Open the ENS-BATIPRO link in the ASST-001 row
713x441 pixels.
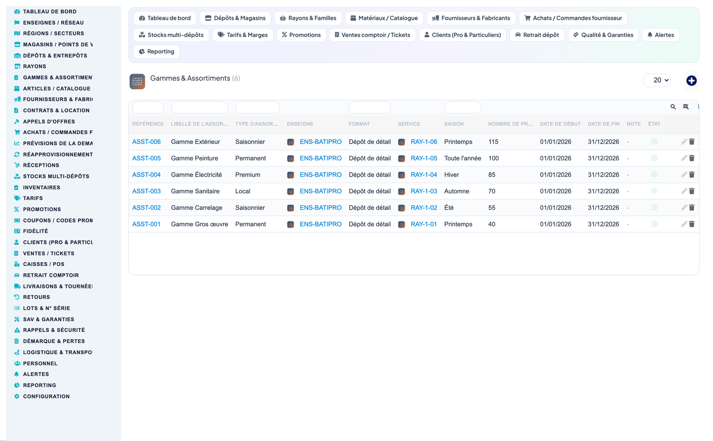coord(321,224)
